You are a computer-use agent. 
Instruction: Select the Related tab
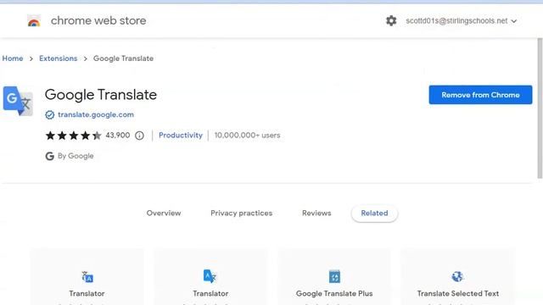point(374,213)
